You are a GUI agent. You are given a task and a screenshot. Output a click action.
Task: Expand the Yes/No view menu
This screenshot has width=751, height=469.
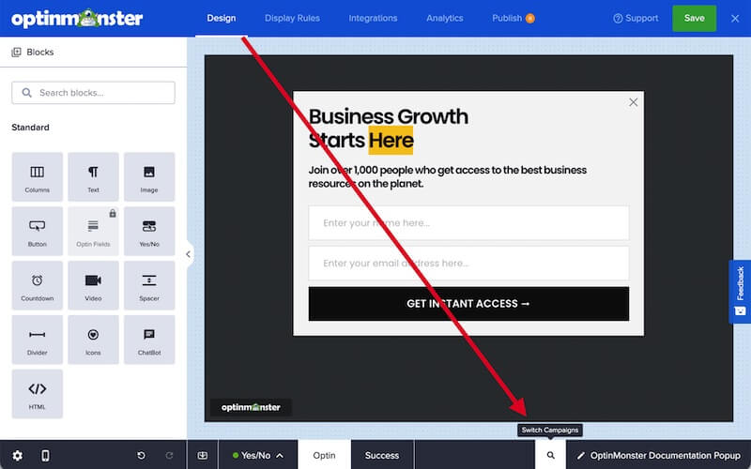257,456
